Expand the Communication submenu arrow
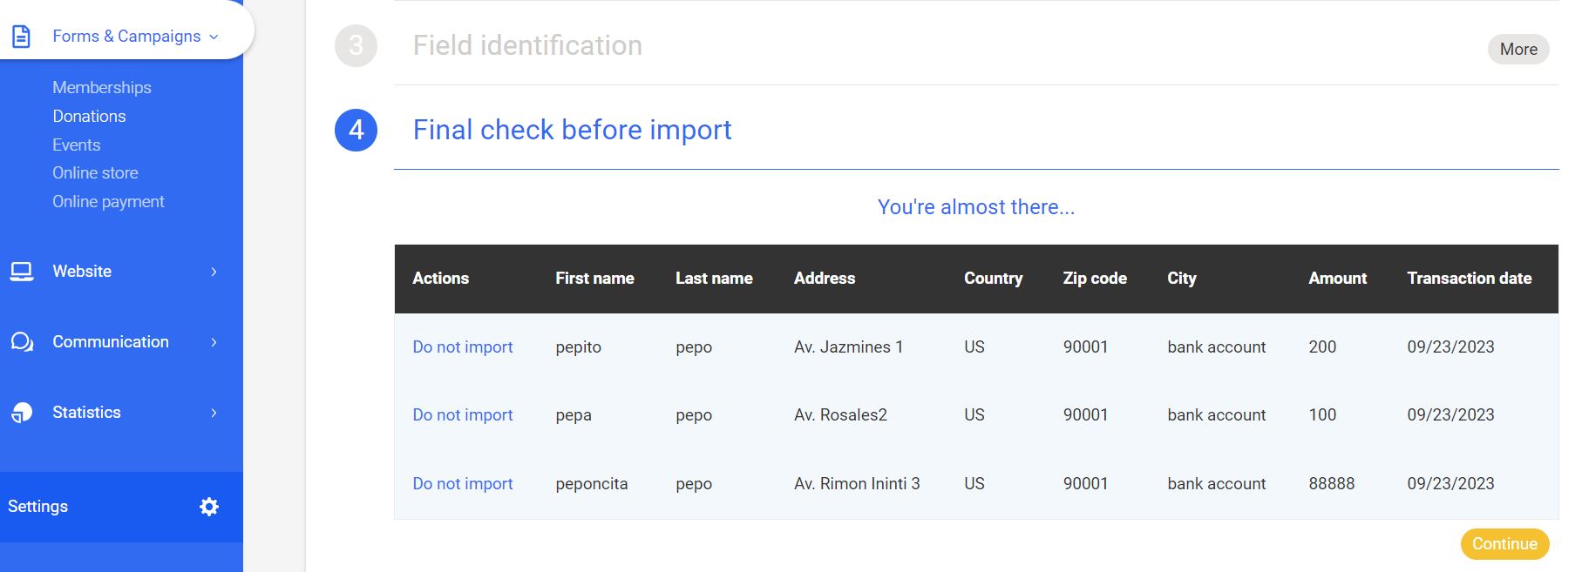Image resolution: width=1582 pixels, height=572 pixels. click(x=214, y=342)
